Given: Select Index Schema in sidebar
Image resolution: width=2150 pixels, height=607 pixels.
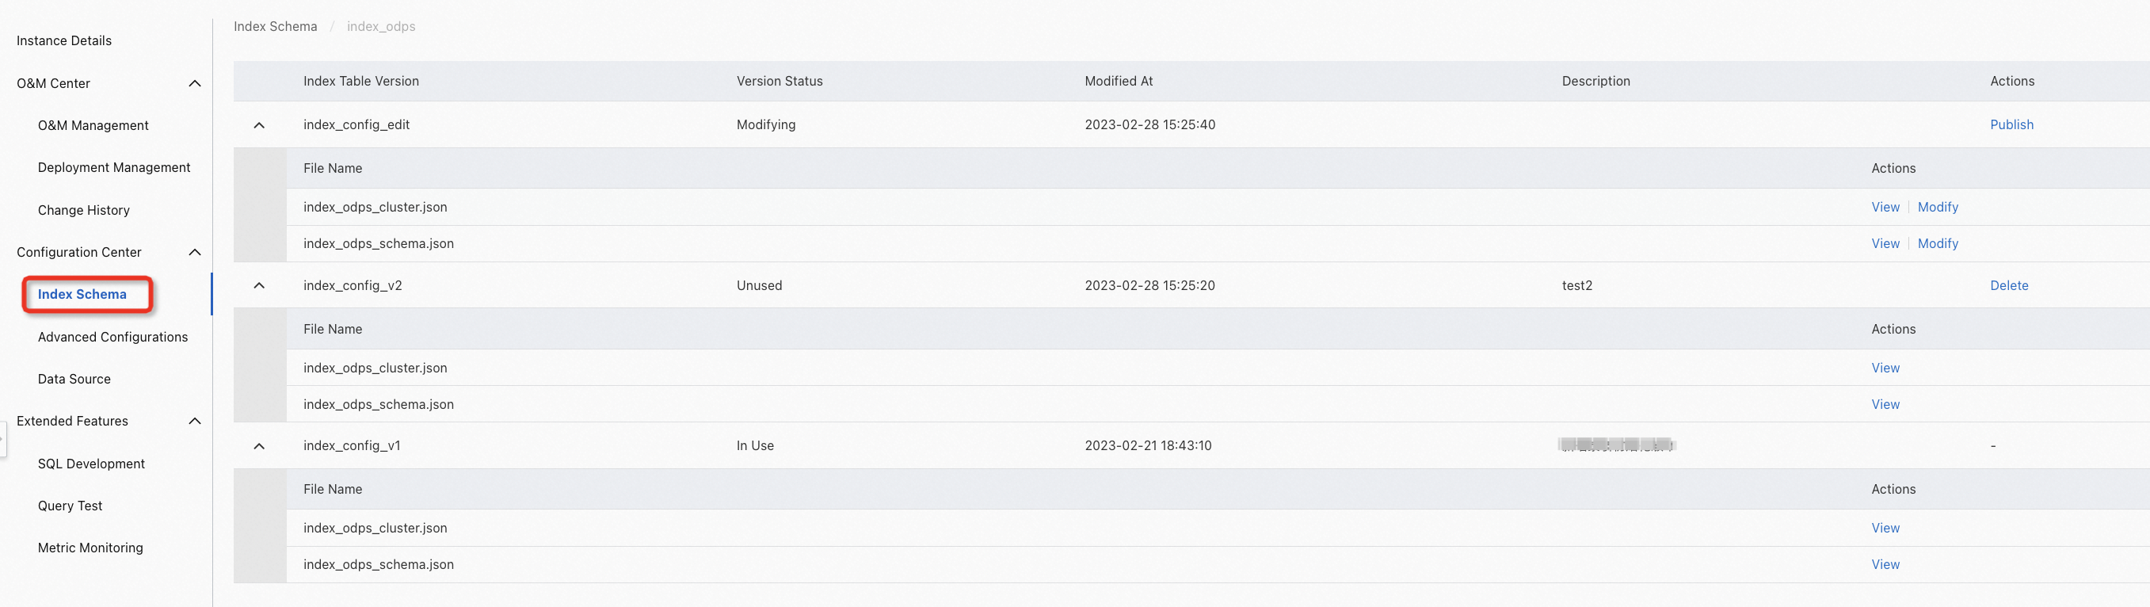Looking at the screenshot, I should [x=82, y=294].
